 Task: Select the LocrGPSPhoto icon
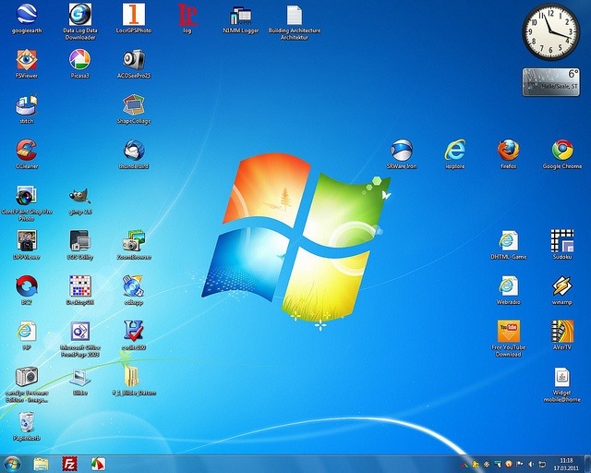tap(133, 18)
